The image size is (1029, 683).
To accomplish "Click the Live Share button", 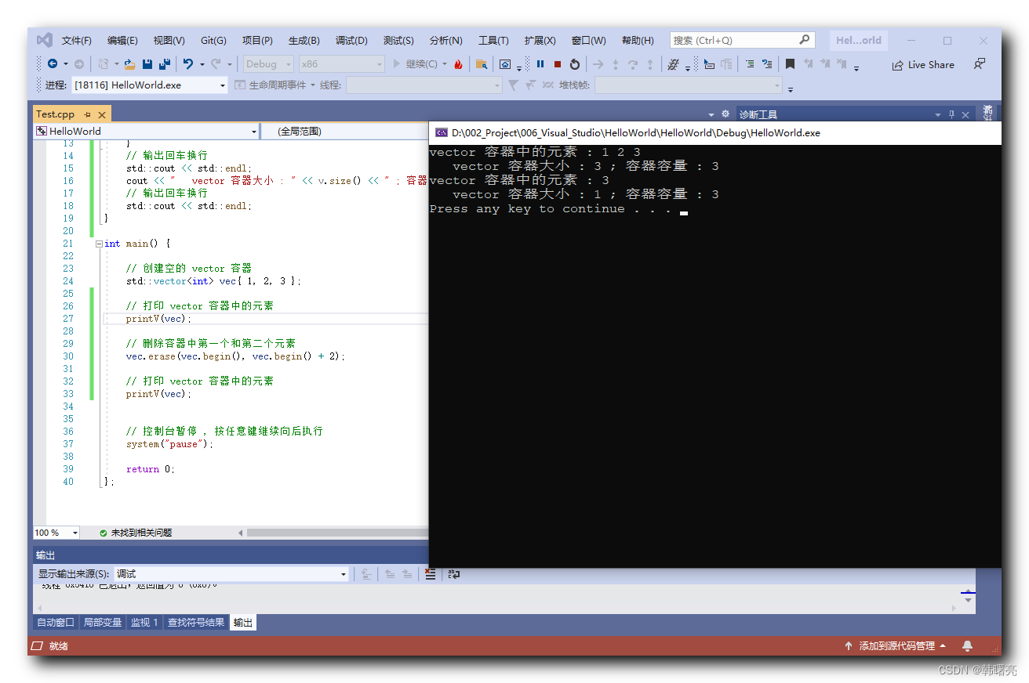I will click(x=923, y=65).
